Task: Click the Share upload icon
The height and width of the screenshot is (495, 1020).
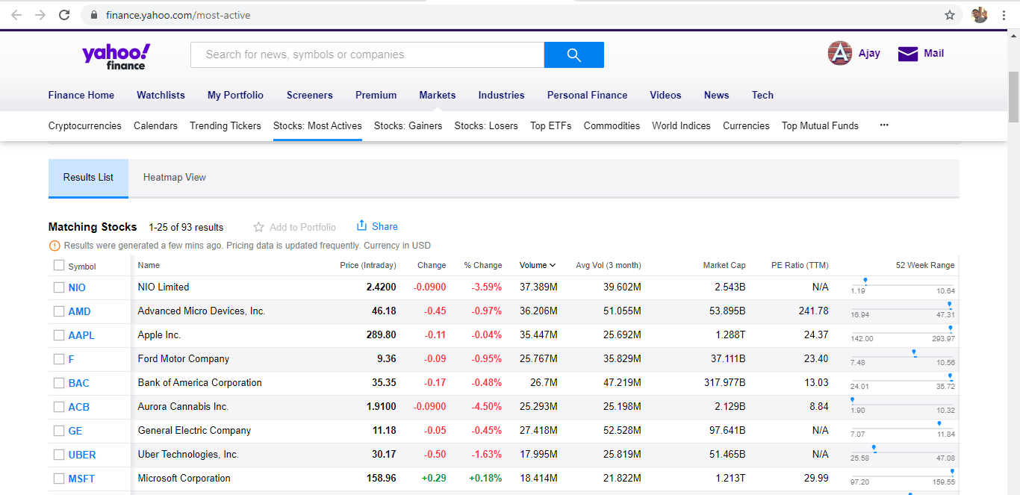Action: point(362,225)
